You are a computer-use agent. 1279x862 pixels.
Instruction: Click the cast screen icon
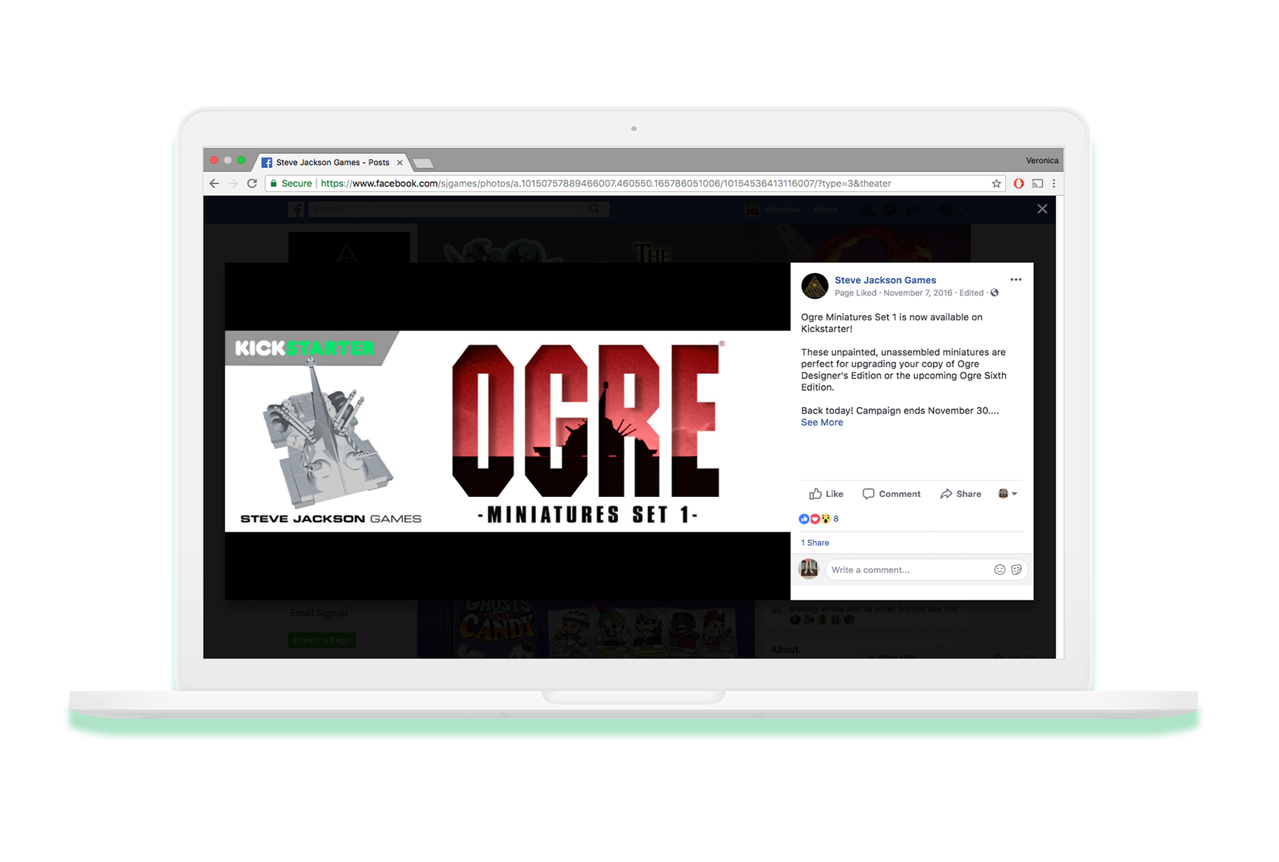pyautogui.click(x=1037, y=183)
